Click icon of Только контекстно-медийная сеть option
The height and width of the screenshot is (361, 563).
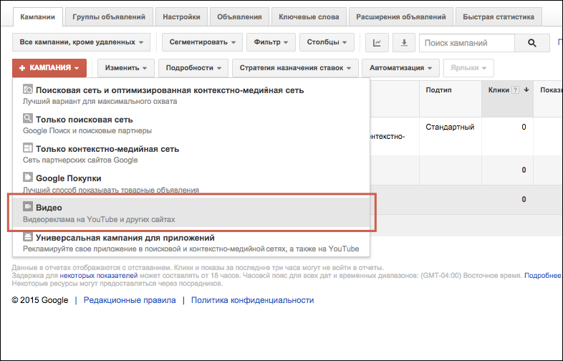click(x=28, y=148)
